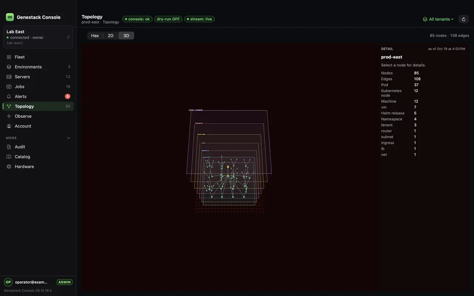The image size is (474, 296).
Task: Click the operator email in the footer
Action: coord(31,282)
